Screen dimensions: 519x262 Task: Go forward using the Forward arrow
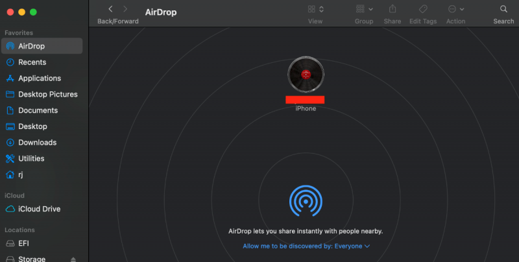point(125,9)
